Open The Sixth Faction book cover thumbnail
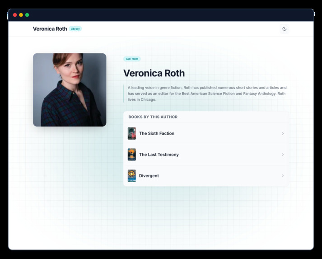The width and height of the screenshot is (322, 259). point(131,133)
